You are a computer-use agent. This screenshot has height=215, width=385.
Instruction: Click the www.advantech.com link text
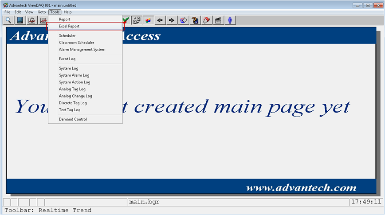pos(301,188)
